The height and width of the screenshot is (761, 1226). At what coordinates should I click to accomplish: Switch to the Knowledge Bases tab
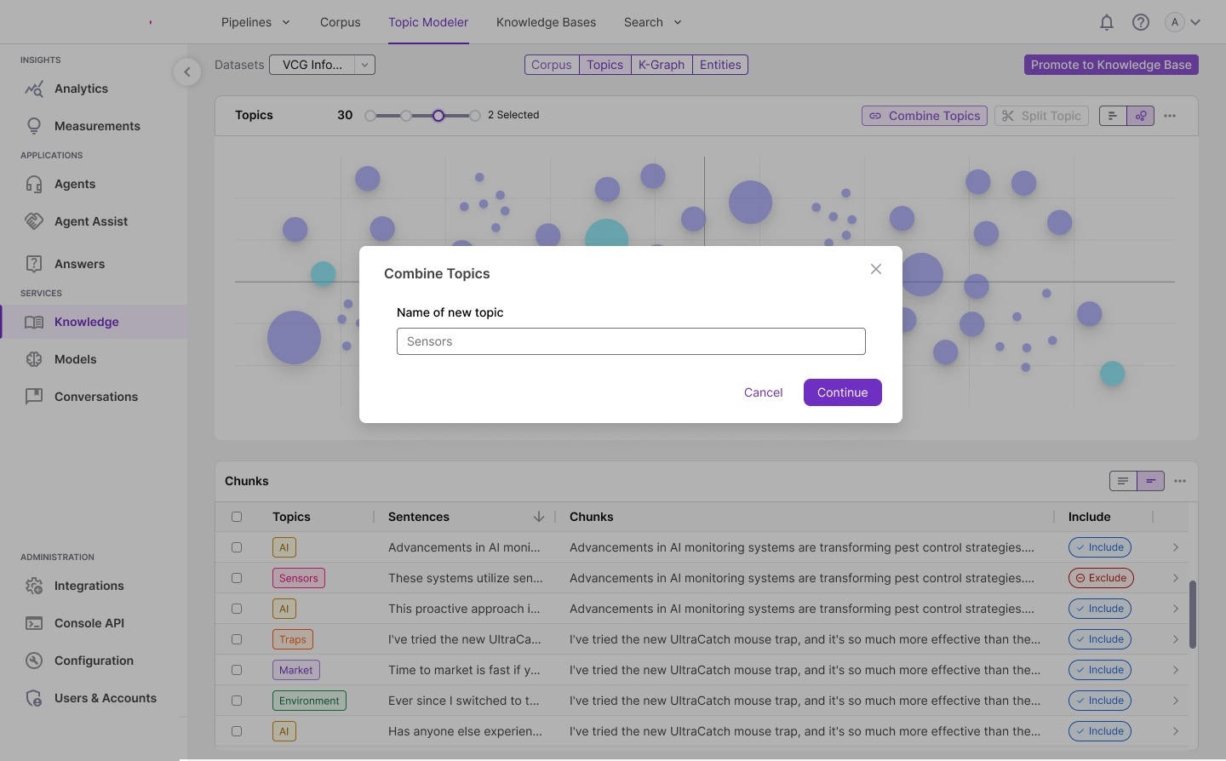pyautogui.click(x=546, y=22)
